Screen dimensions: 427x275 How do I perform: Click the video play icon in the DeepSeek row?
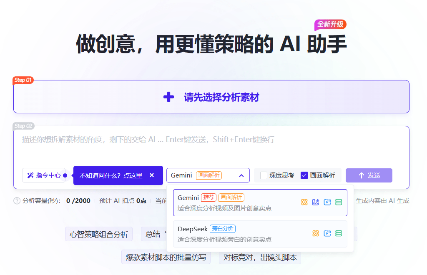click(x=327, y=234)
